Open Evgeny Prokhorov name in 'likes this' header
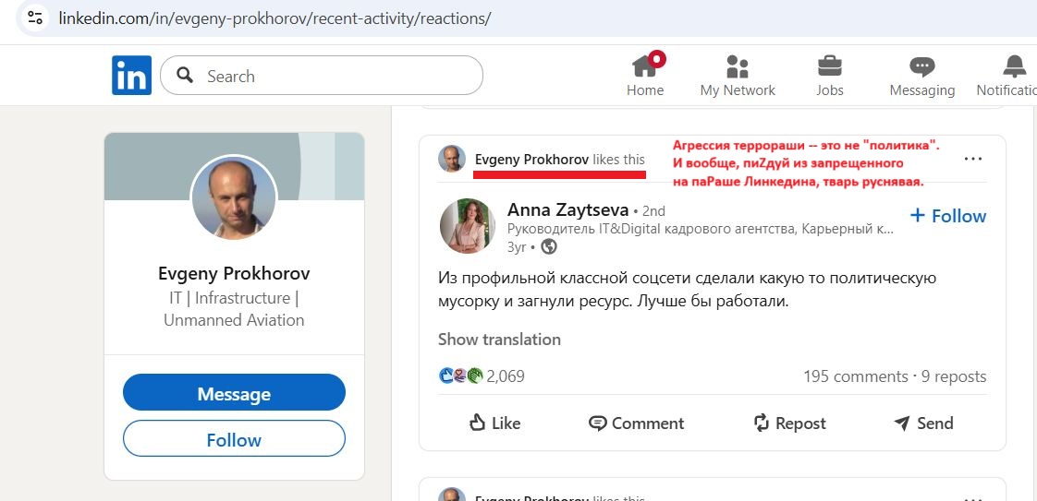1037x501 pixels. 531,159
